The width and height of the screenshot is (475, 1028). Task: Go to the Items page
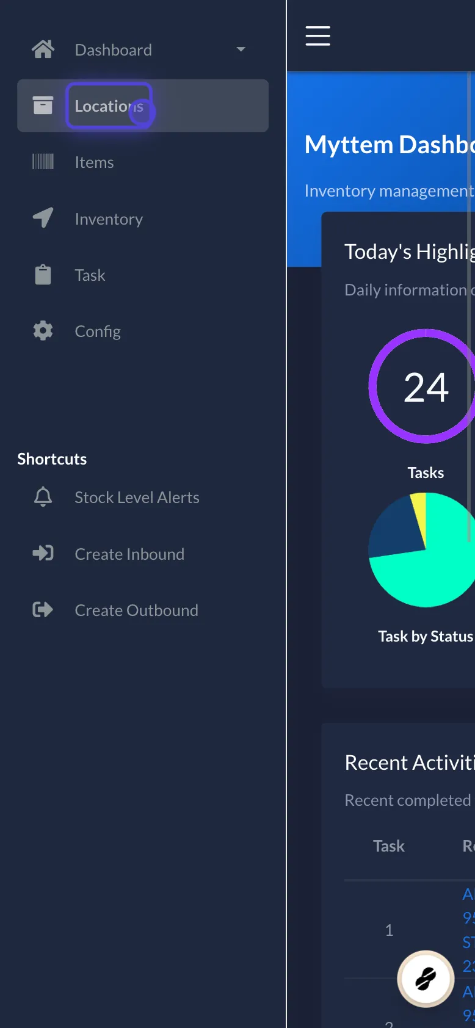pyautogui.click(x=143, y=162)
